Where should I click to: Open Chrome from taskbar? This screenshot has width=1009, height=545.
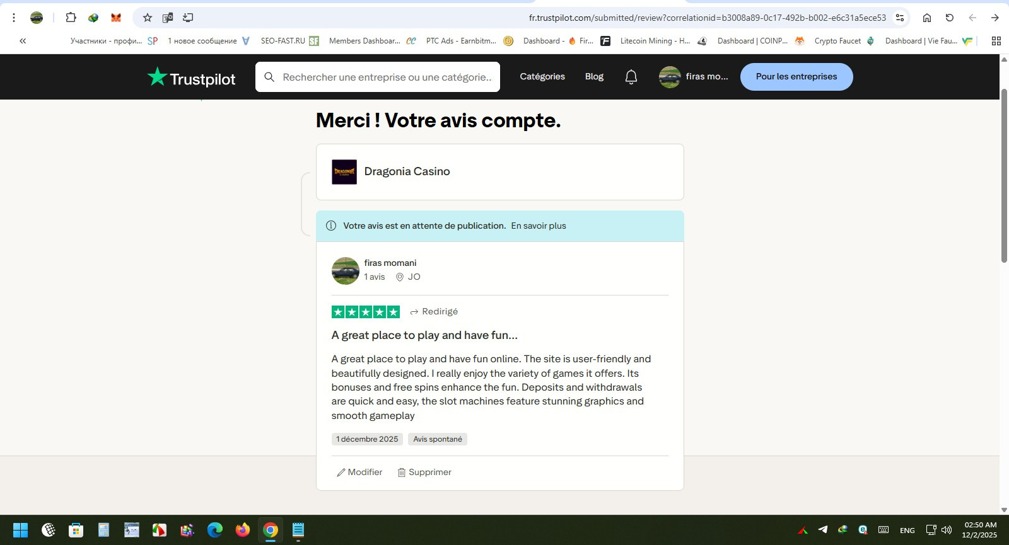(271, 530)
